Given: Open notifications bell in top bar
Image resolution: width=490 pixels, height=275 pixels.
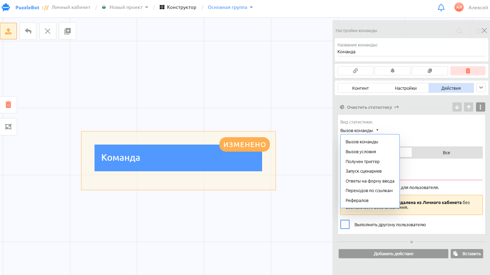Looking at the screenshot, I should pyautogui.click(x=441, y=8).
